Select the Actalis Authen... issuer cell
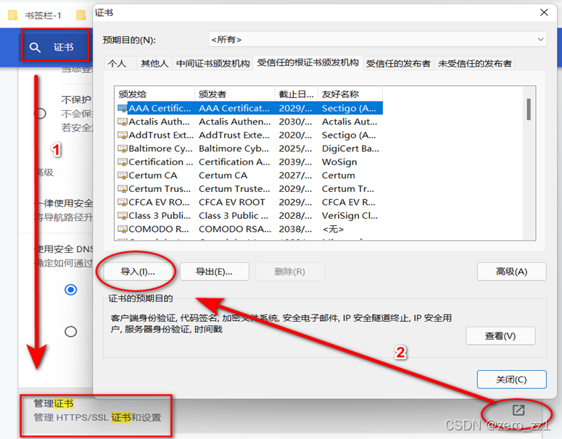The image size is (562, 439). click(235, 122)
